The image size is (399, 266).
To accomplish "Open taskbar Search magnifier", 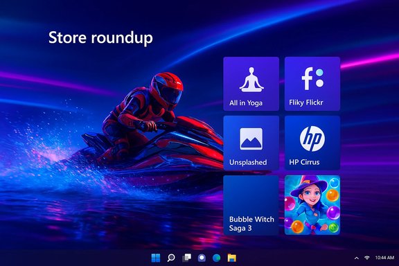I will 171,258.
